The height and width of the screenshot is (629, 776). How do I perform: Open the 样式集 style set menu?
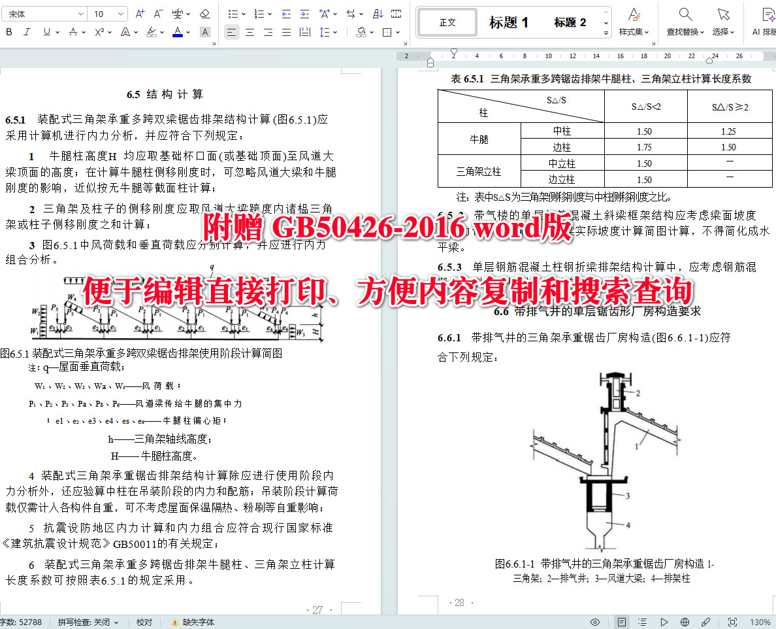tap(634, 22)
